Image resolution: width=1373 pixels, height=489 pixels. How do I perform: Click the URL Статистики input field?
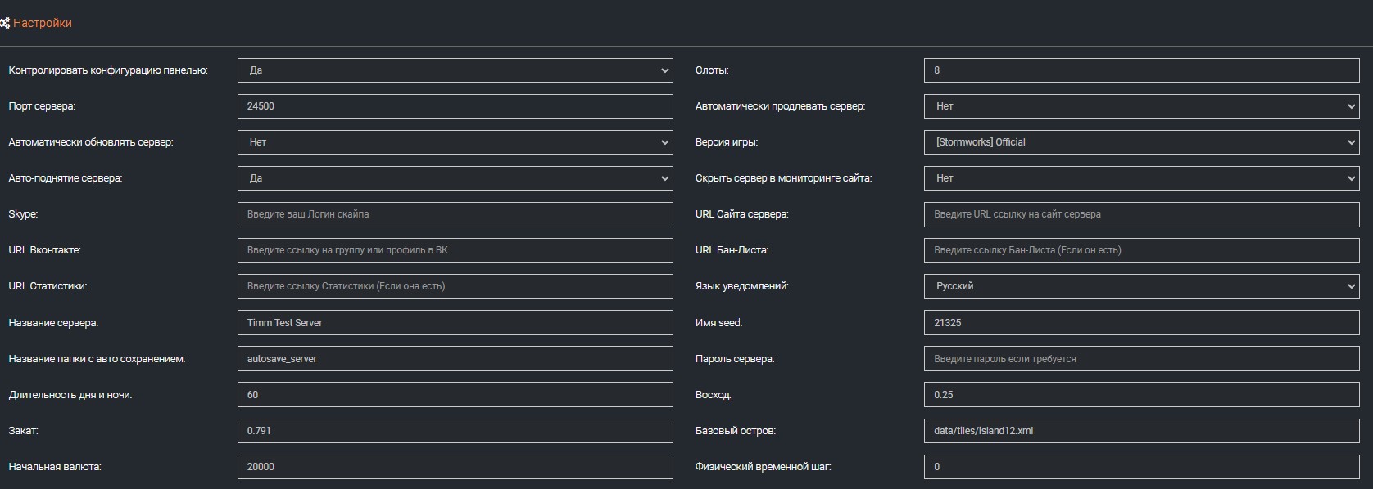click(455, 286)
